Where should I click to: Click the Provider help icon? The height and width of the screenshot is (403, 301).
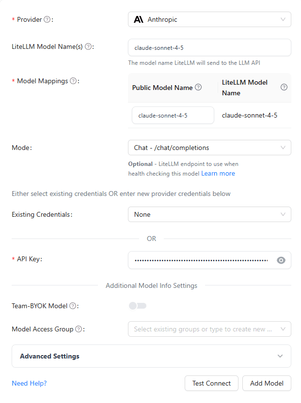tap(46, 19)
